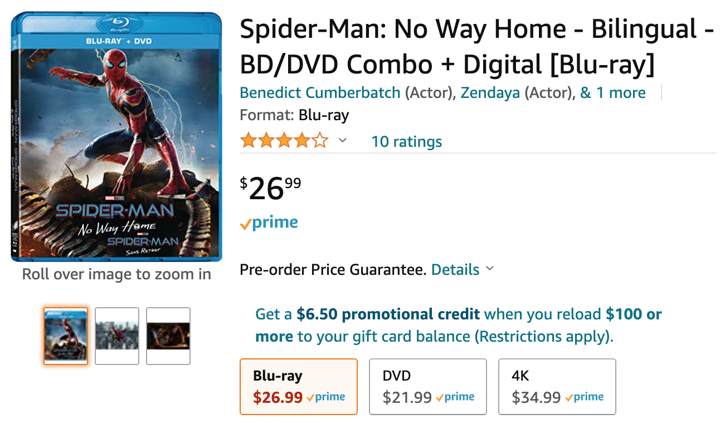This screenshot has width=720, height=424.
Task: Select the DVD format at $21.99
Action: (428, 387)
